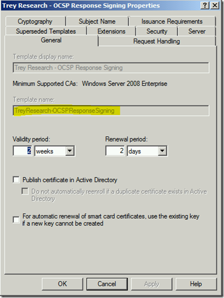Click the Validity period label

(x=31, y=139)
